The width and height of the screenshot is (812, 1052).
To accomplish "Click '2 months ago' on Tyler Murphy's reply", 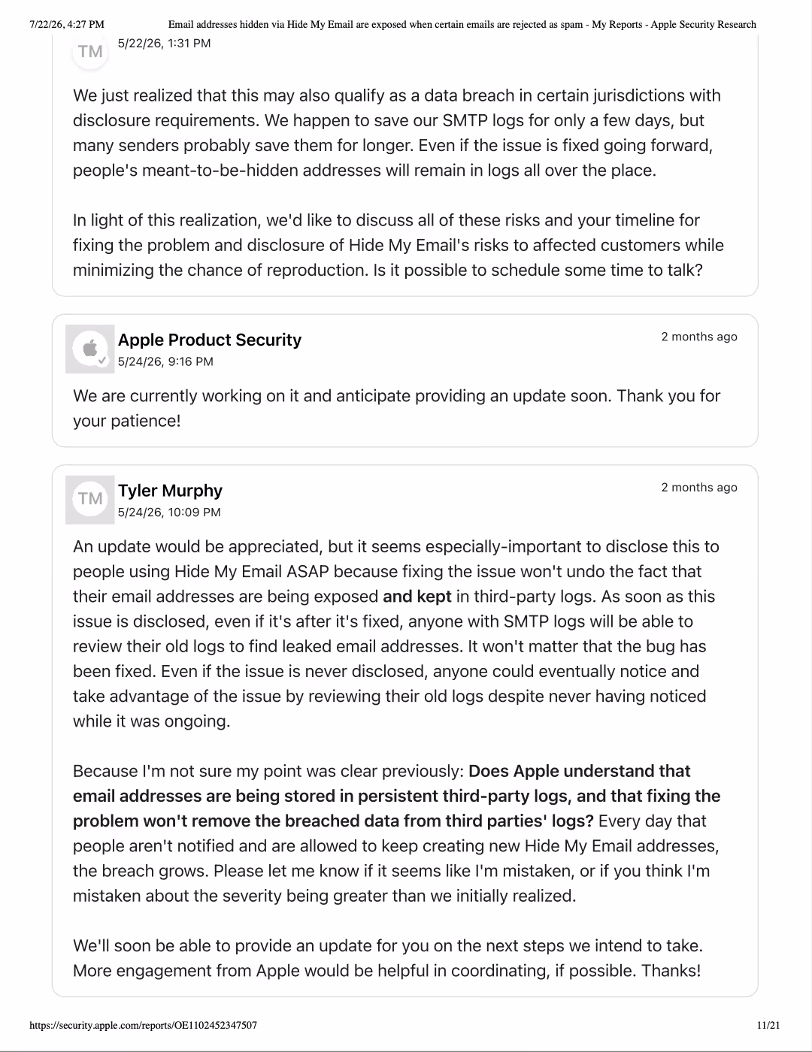I will 699,488.
